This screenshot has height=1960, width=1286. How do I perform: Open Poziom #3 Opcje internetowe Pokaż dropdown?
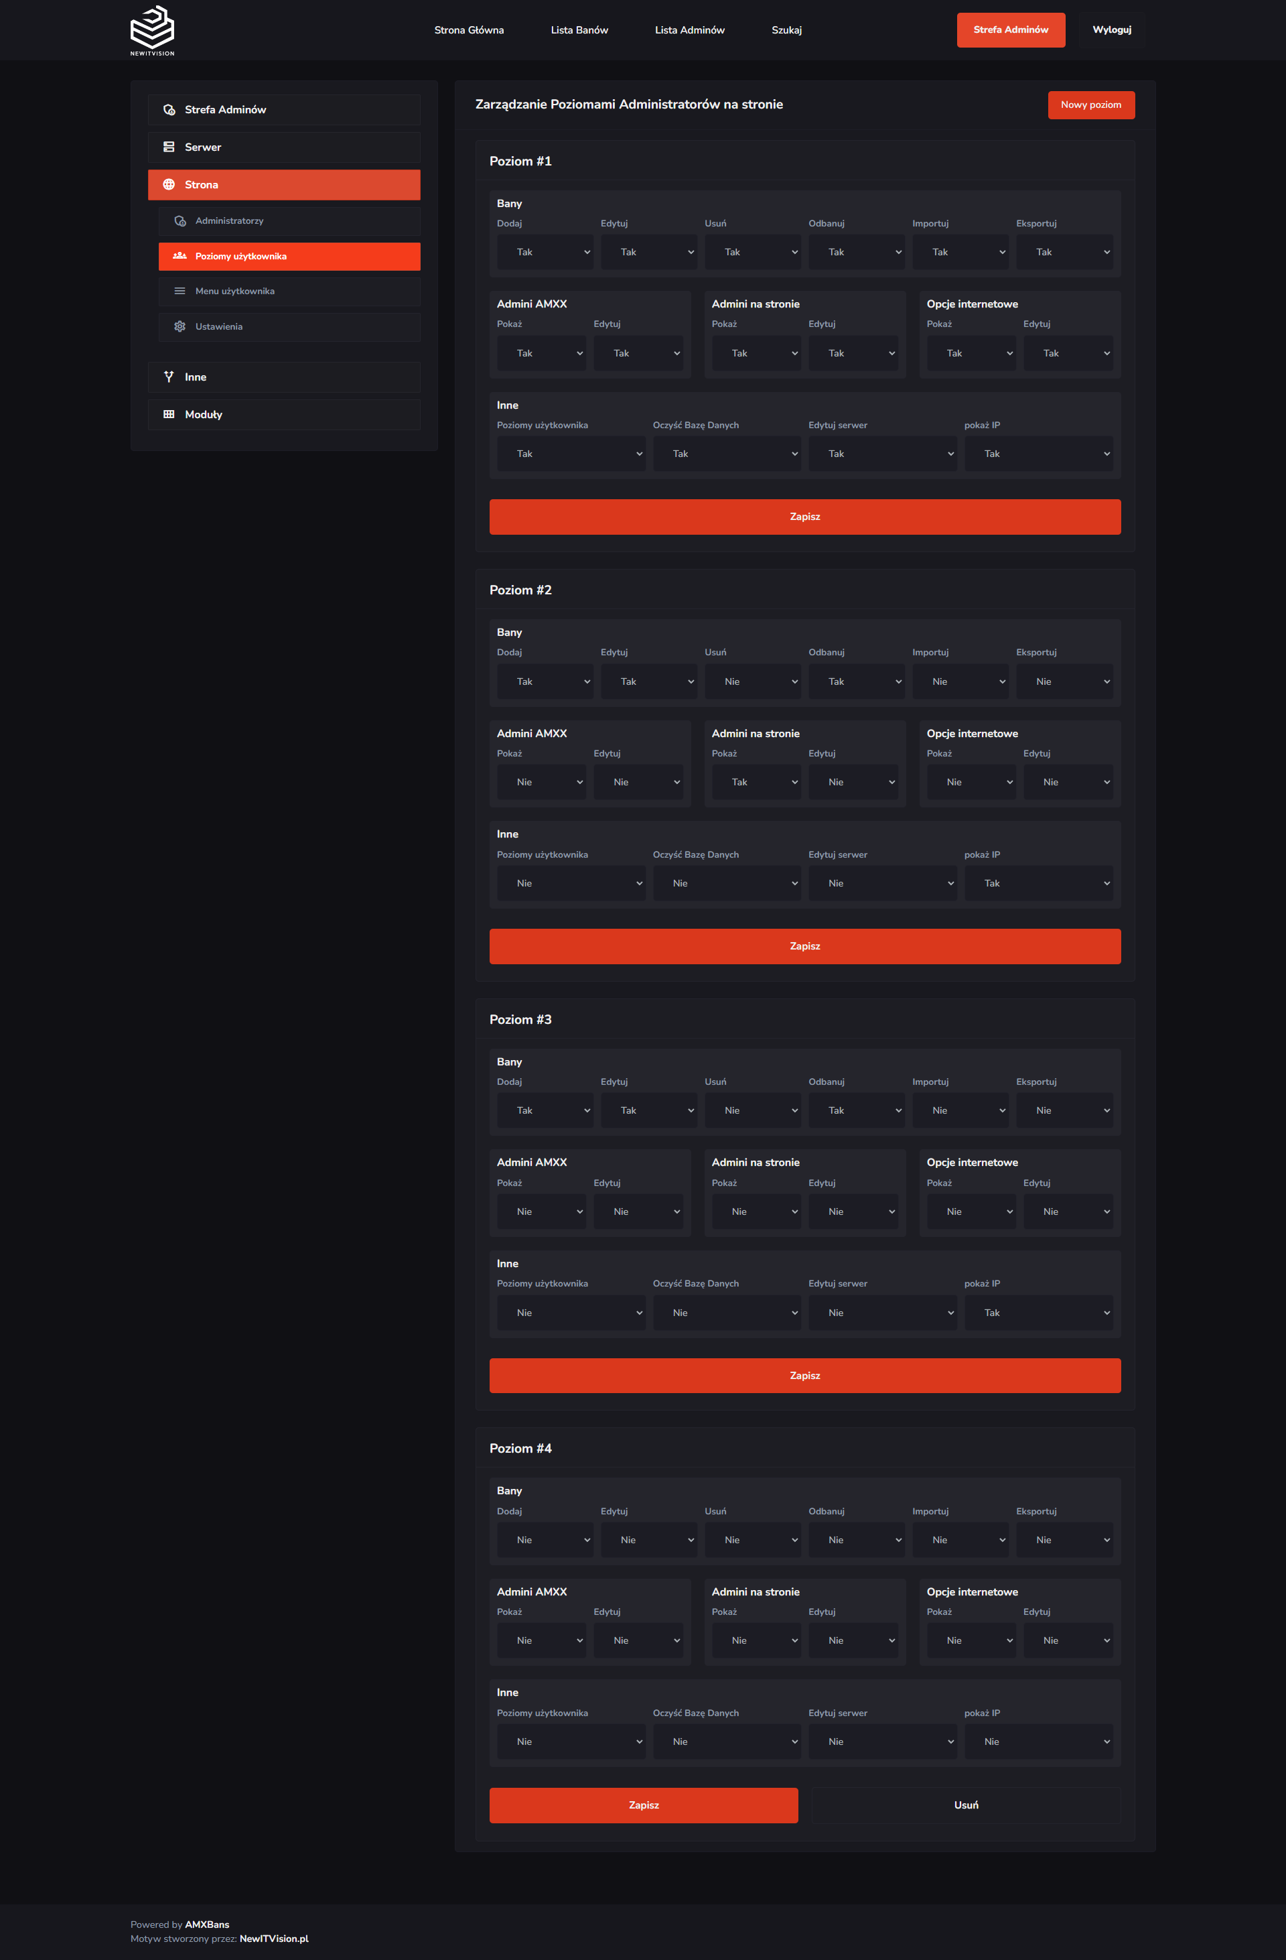tap(971, 1212)
